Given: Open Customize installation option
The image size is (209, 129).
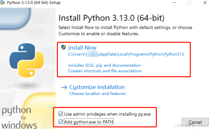Looking at the screenshot, I should tap(97, 87).
